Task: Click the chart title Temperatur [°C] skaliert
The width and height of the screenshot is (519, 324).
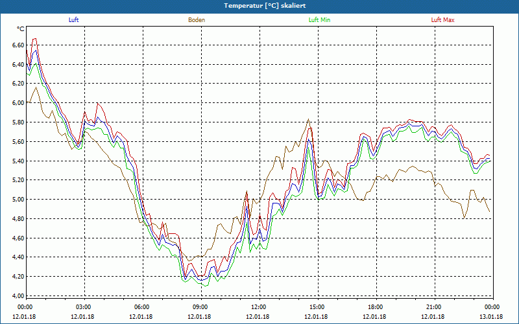Action: [265, 6]
